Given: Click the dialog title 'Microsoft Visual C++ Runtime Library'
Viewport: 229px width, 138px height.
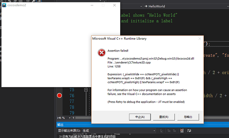Looking at the screenshot, I should (119, 39).
